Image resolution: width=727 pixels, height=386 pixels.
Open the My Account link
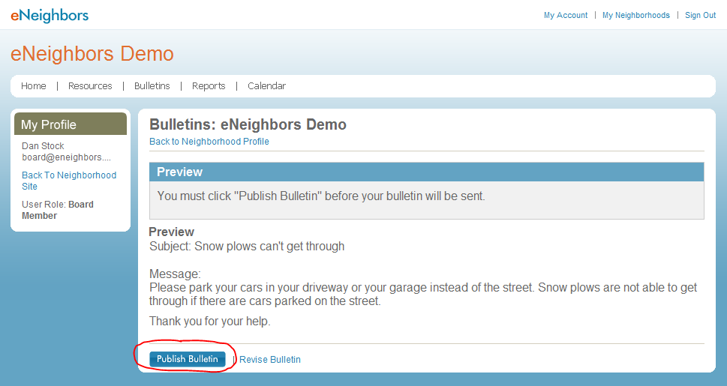pos(565,15)
